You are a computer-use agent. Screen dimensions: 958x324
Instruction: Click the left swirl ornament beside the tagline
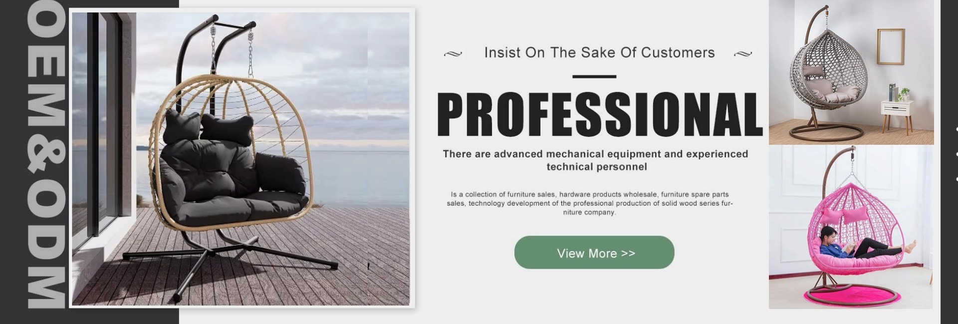tap(453, 54)
